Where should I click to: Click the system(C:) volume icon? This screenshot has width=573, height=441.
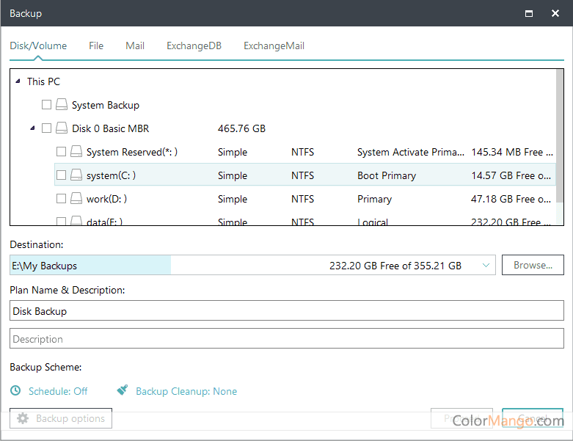pyautogui.click(x=76, y=175)
